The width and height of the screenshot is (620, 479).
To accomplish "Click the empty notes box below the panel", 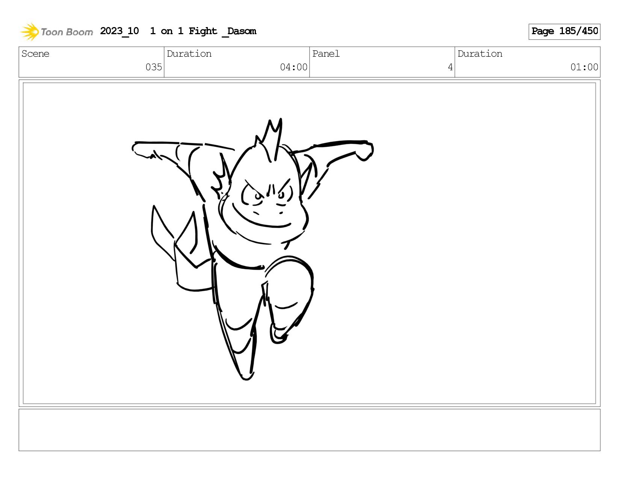I will click(x=309, y=430).
